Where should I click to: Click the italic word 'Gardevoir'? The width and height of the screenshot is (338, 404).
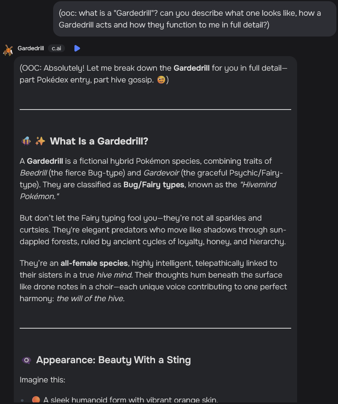click(161, 173)
